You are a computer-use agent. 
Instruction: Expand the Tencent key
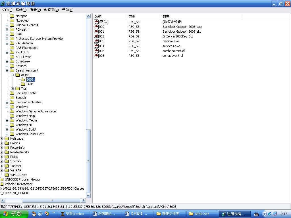coord(1,166)
